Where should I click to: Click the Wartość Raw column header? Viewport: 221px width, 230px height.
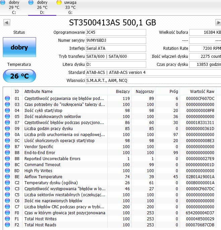[x=198, y=92]
